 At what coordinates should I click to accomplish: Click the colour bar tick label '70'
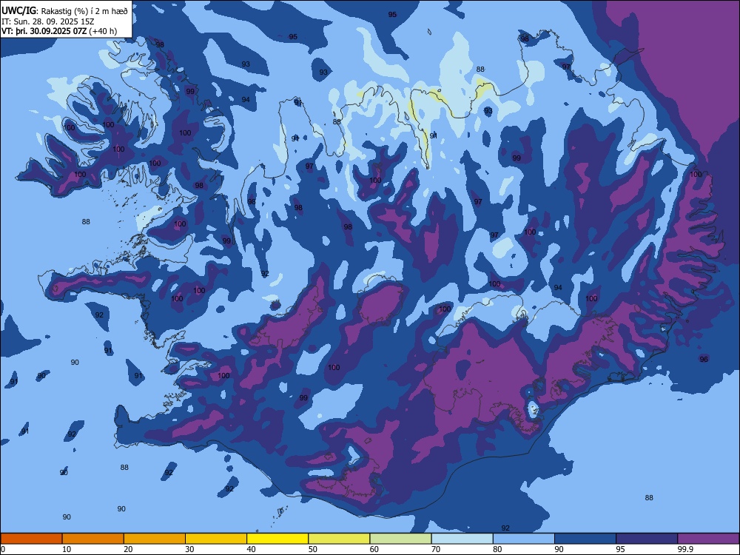(x=436, y=549)
